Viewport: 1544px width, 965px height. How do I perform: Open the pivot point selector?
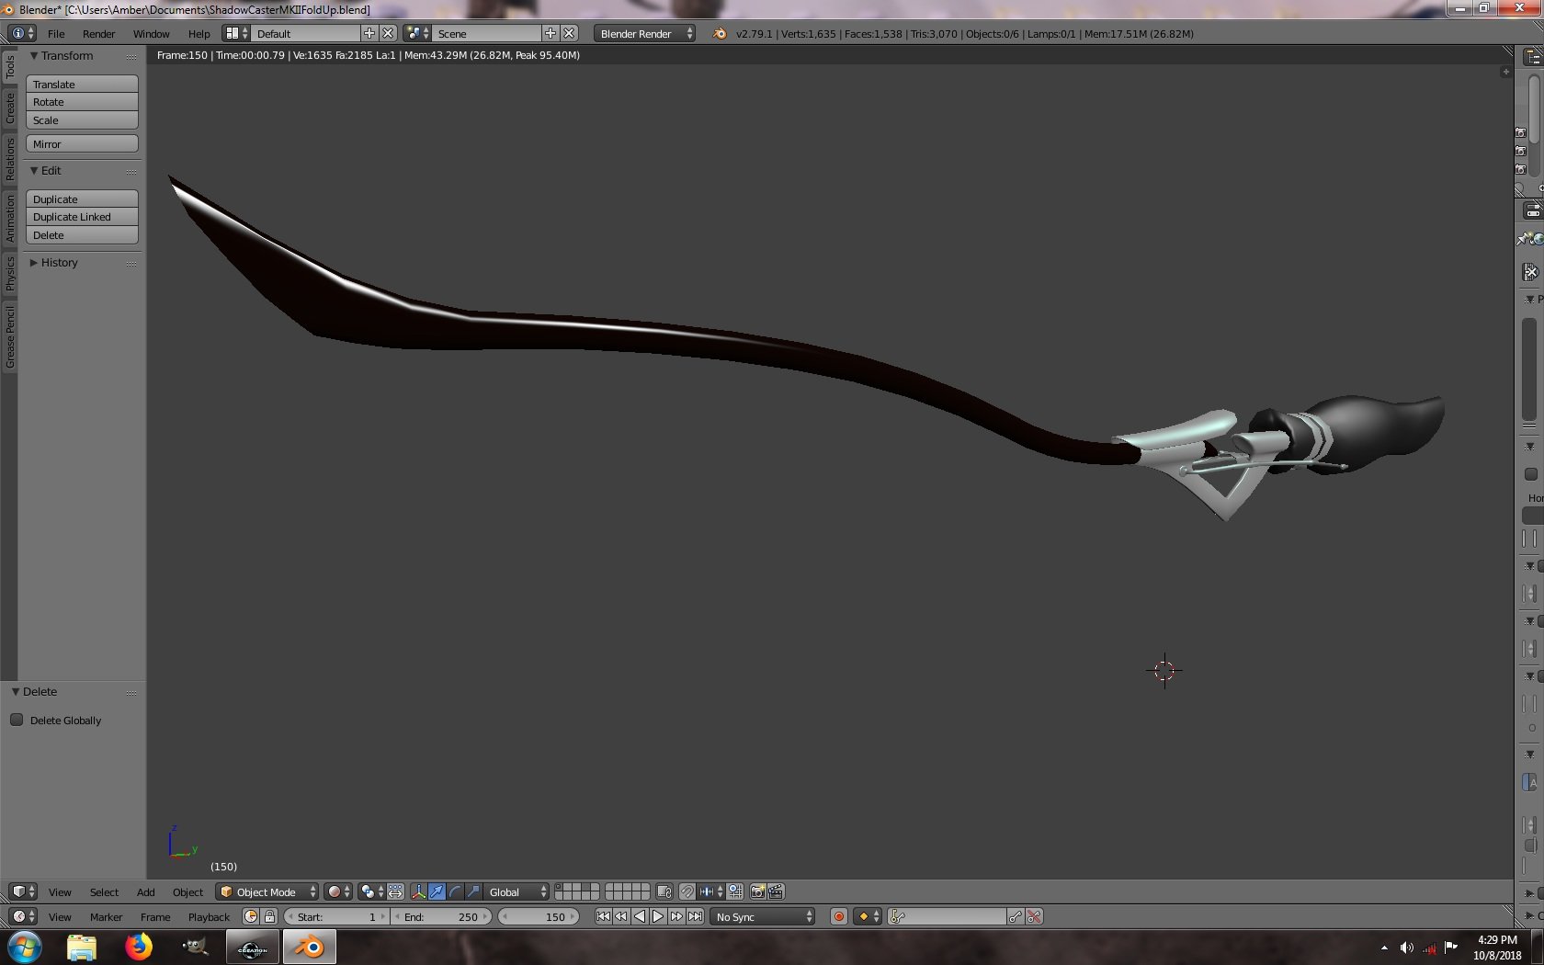point(371,891)
